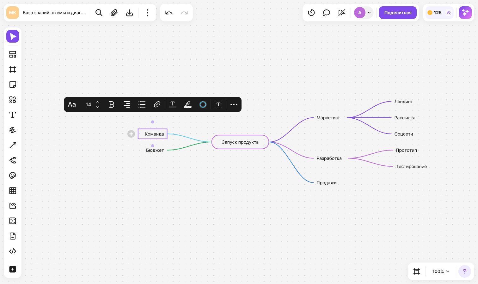Screen dimensions: 478x284
Task: Open the dice icon tool
Action: point(13,221)
